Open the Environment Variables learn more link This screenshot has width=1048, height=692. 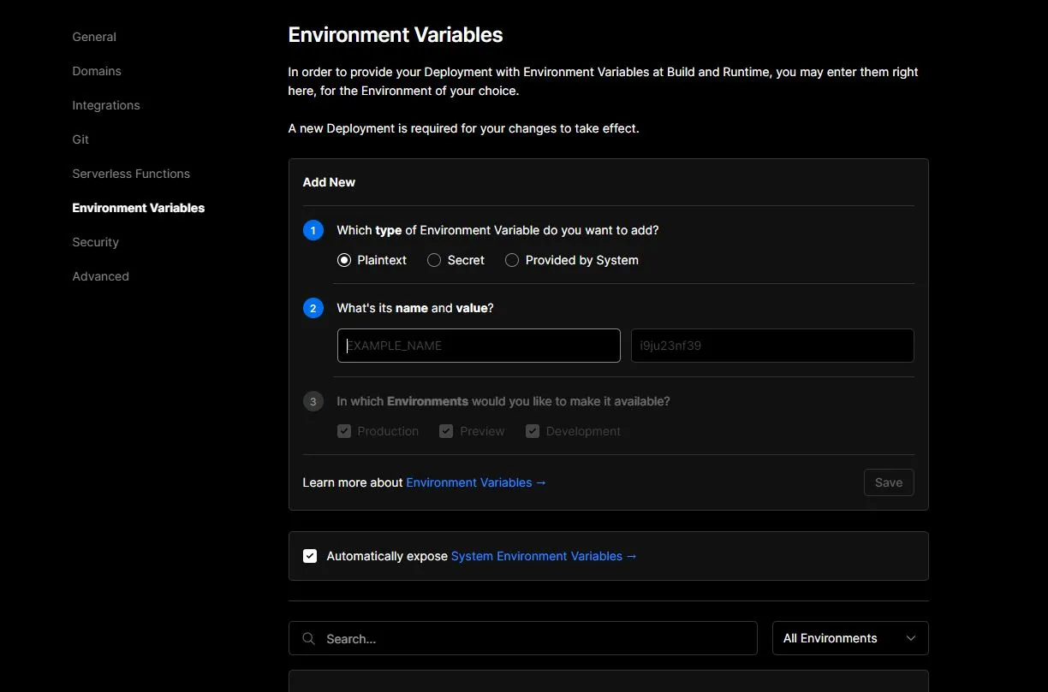coord(476,482)
